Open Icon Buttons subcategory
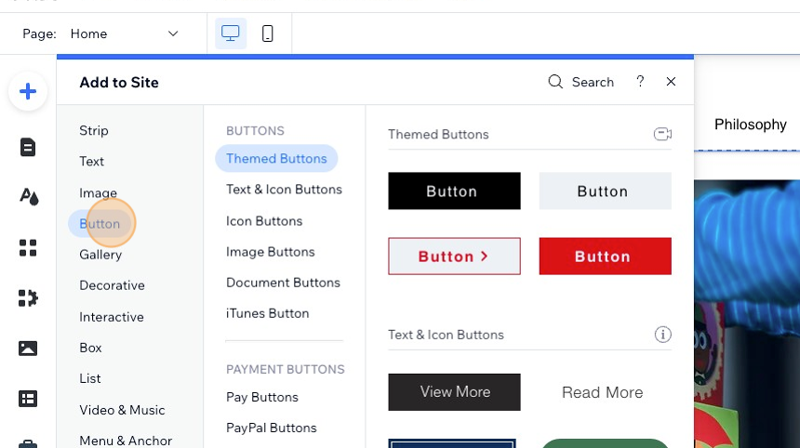Image resolution: width=800 pixels, height=448 pixels. pyautogui.click(x=264, y=221)
